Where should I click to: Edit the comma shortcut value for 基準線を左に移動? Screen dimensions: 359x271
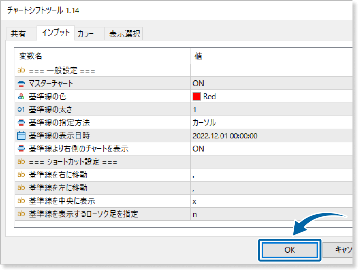click(x=271, y=188)
